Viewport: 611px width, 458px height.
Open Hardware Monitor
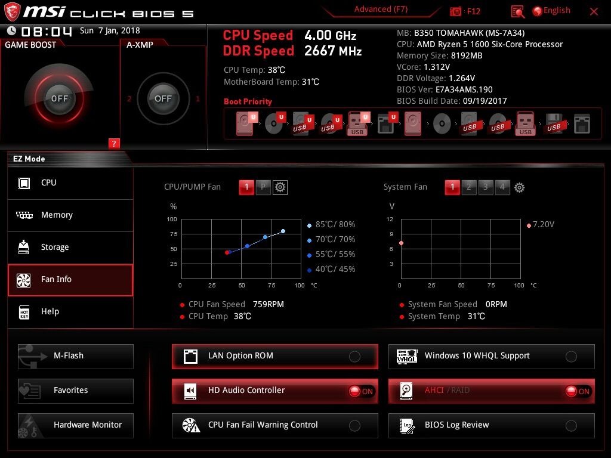pyautogui.click(x=76, y=425)
